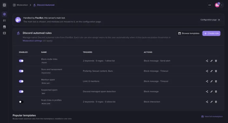This screenshot has width=228, height=123.
Task: Open the calendar sidebar icon
Action: [x=4, y=27]
